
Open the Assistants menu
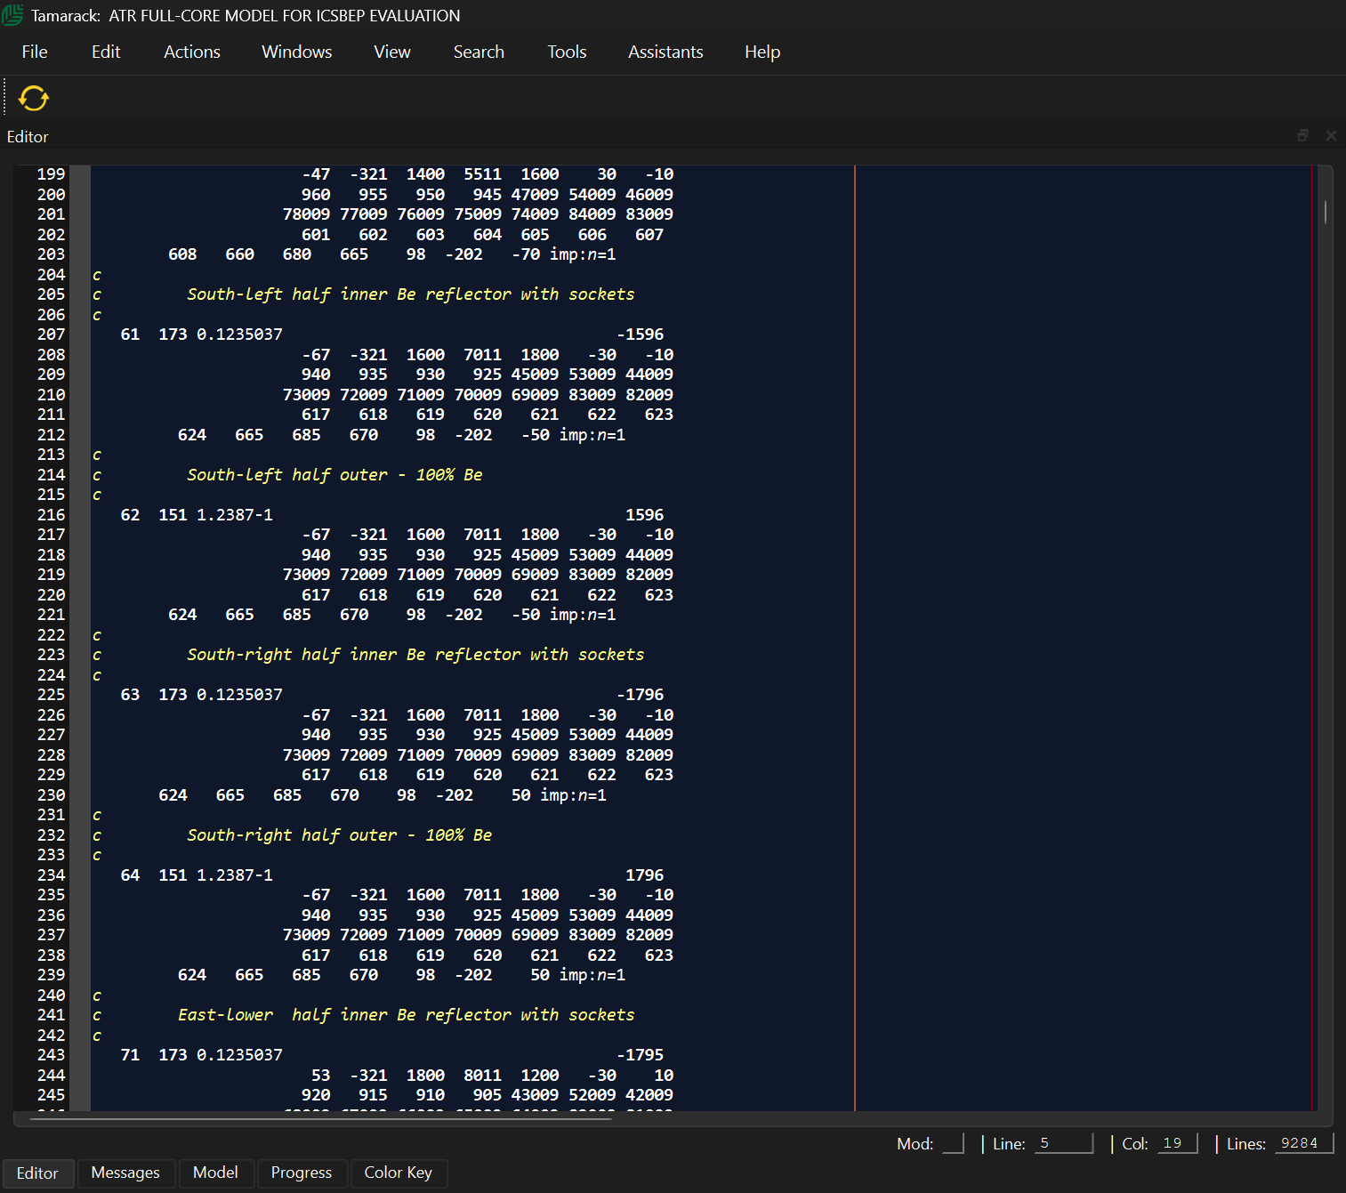point(665,52)
